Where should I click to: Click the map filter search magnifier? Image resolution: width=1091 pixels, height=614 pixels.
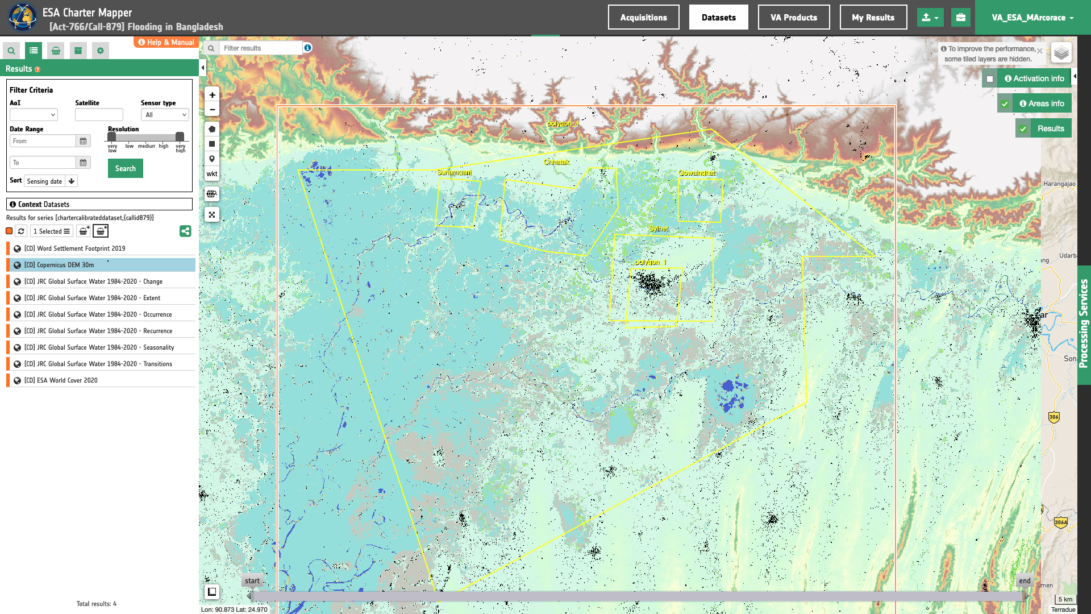point(211,48)
